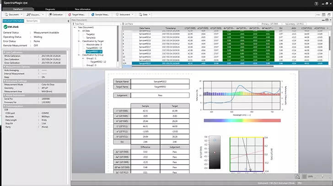The height and width of the screenshot is (186, 333).
Task: Click the list pane horizontal scrollbar
Action: (x=203, y=67)
